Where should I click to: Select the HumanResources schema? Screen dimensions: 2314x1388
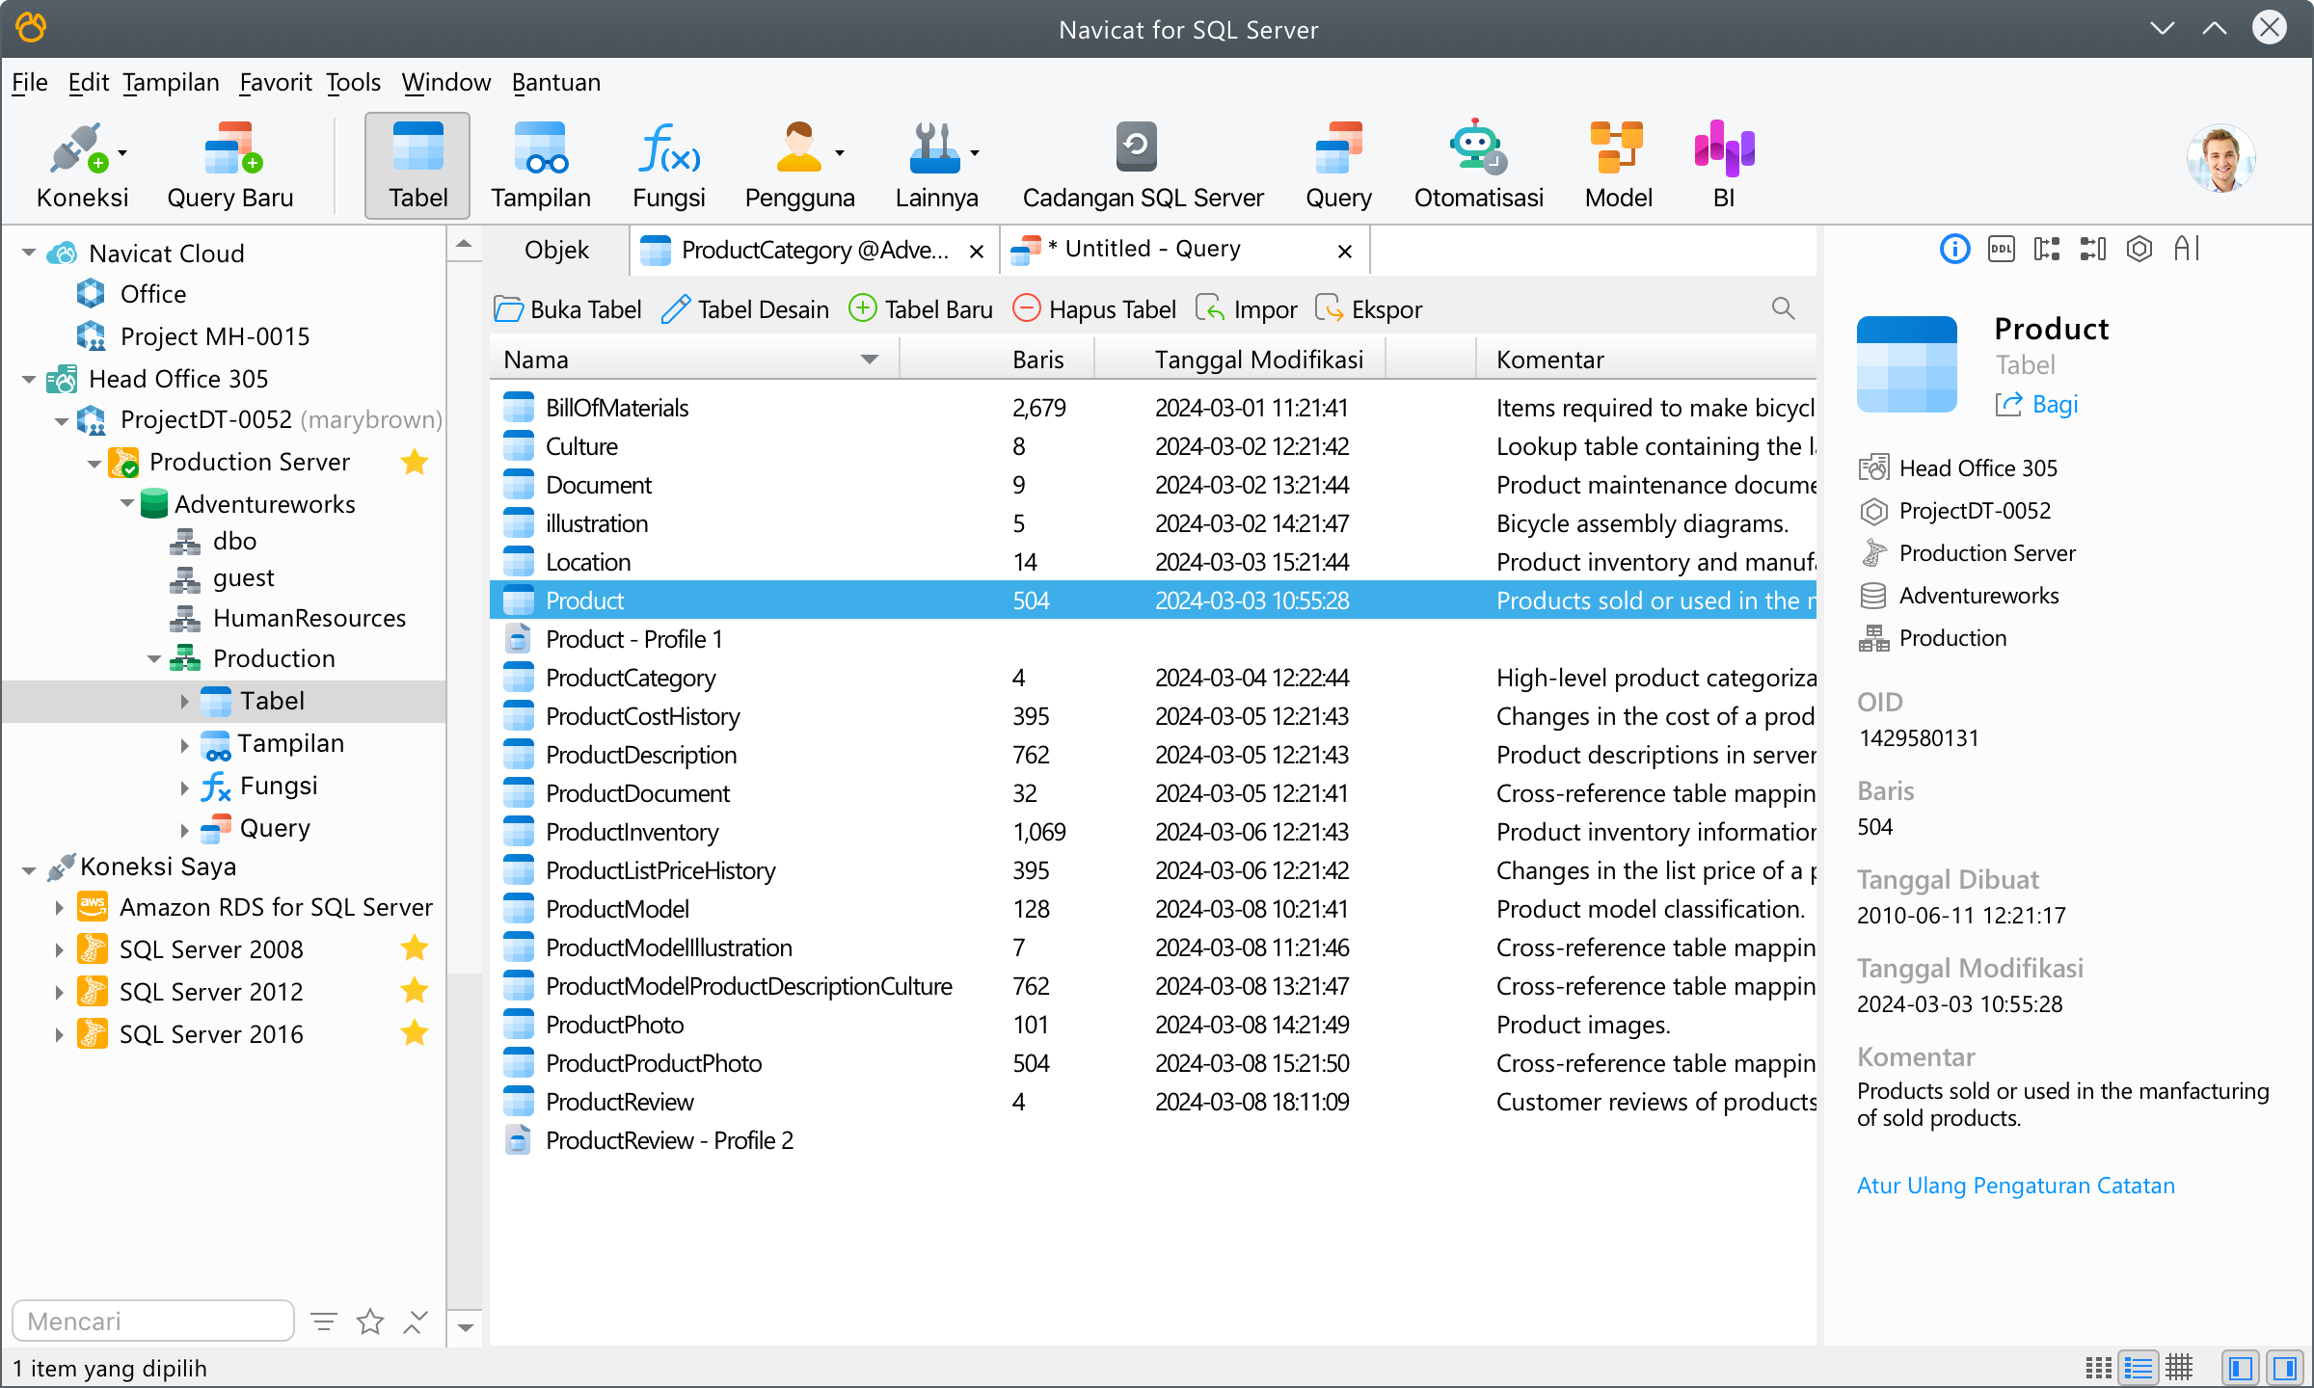[x=309, y=618]
